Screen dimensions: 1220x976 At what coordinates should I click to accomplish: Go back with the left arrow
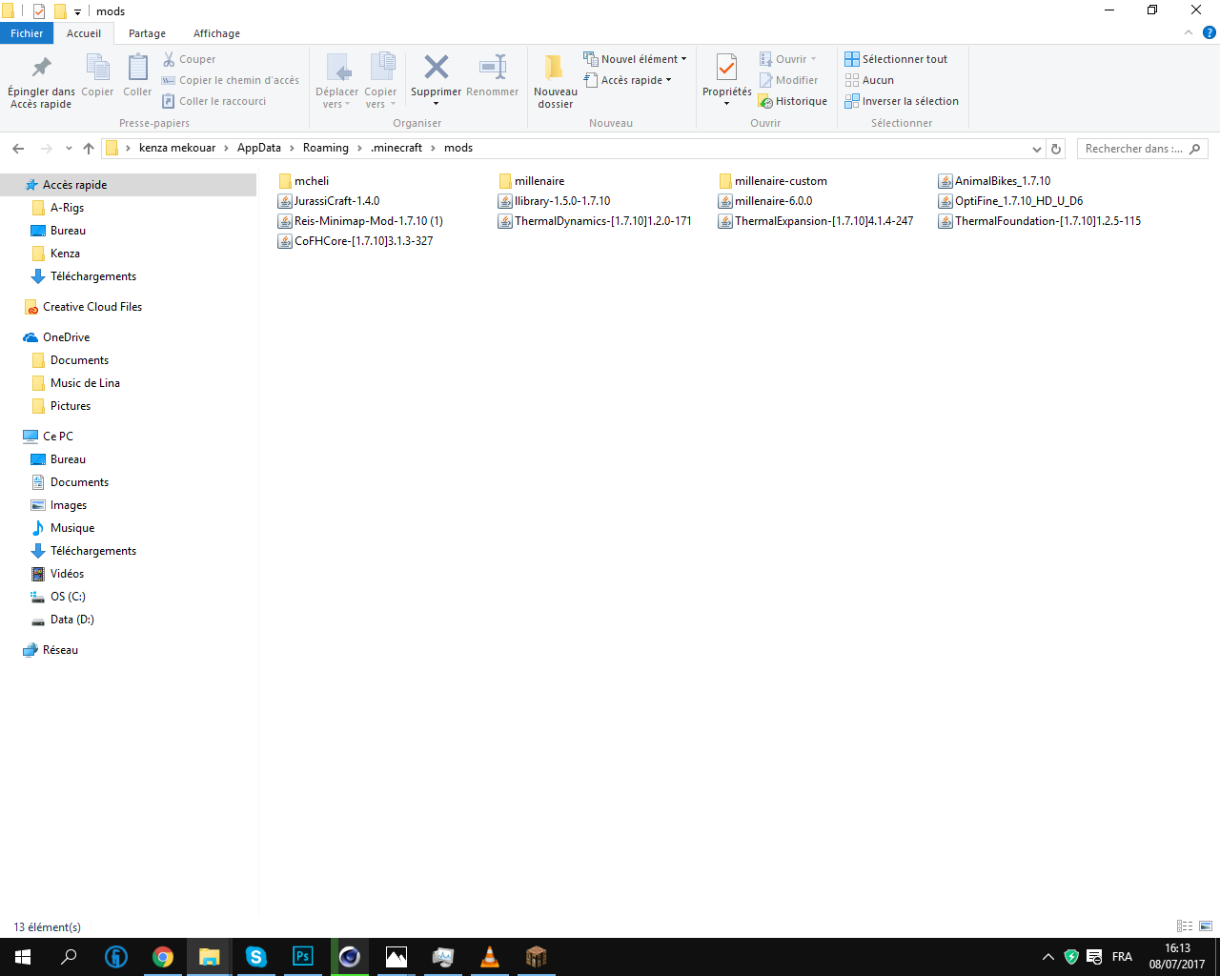(x=18, y=149)
